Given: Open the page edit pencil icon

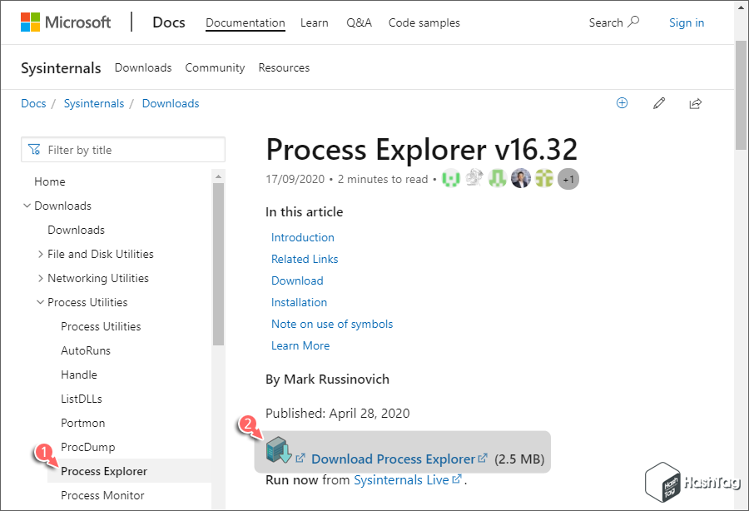Looking at the screenshot, I should click(x=659, y=102).
